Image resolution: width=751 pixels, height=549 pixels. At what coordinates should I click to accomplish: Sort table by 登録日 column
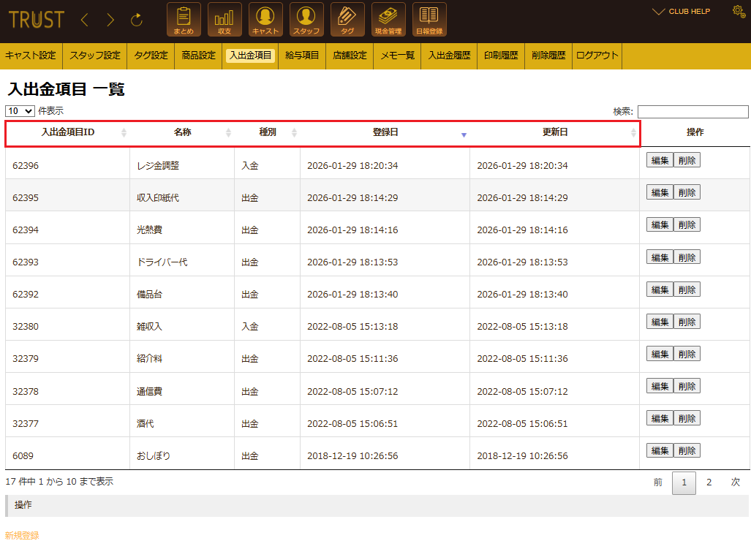point(385,133)
